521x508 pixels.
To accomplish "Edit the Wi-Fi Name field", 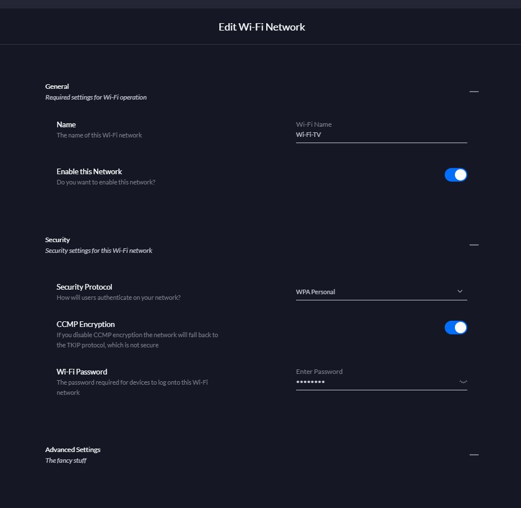I will 381,135.
